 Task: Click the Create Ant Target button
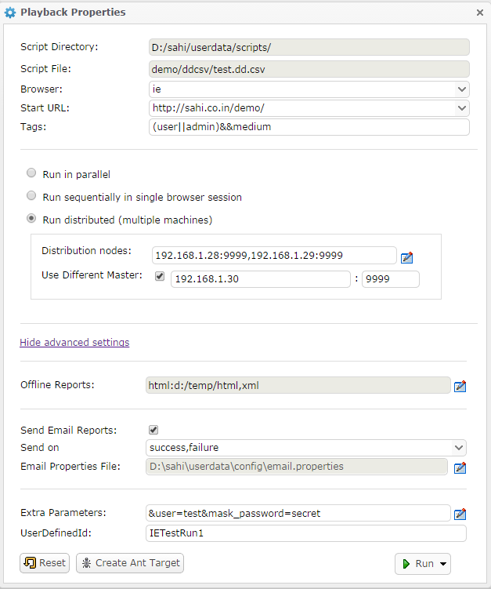point(130,563)
